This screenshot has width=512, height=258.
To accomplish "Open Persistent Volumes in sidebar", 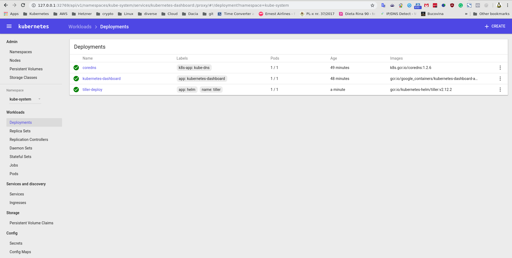I will pos(26,69).
